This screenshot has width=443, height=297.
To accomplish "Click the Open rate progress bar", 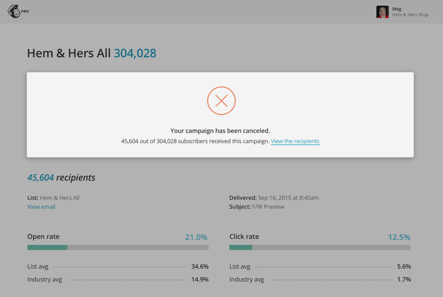I will pos(118,247).
